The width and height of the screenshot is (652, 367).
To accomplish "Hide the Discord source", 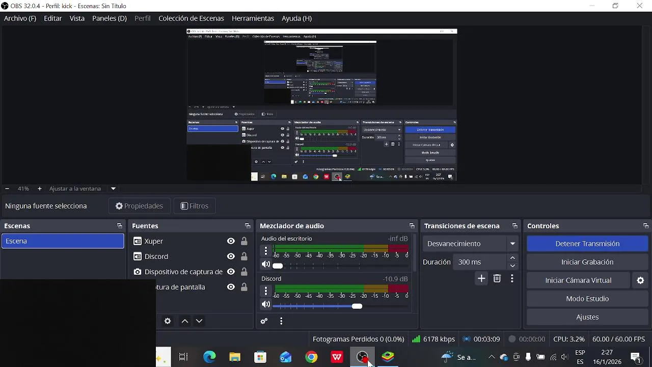I will 231,256.
